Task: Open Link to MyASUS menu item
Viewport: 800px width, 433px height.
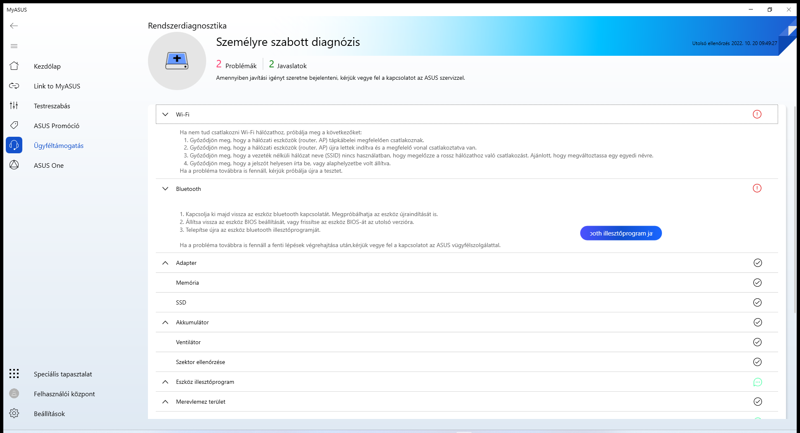Action: [57, 86]
